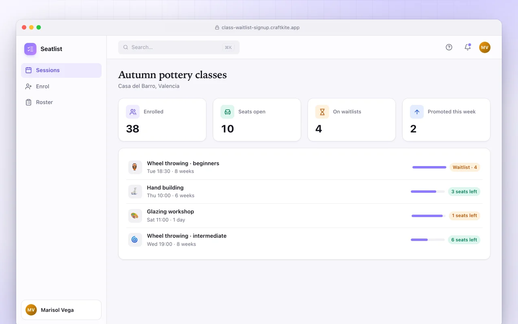Click the Seats open sofa icon
The width and height of the screenshot is (518, 324).
click(x=227, y=112)
